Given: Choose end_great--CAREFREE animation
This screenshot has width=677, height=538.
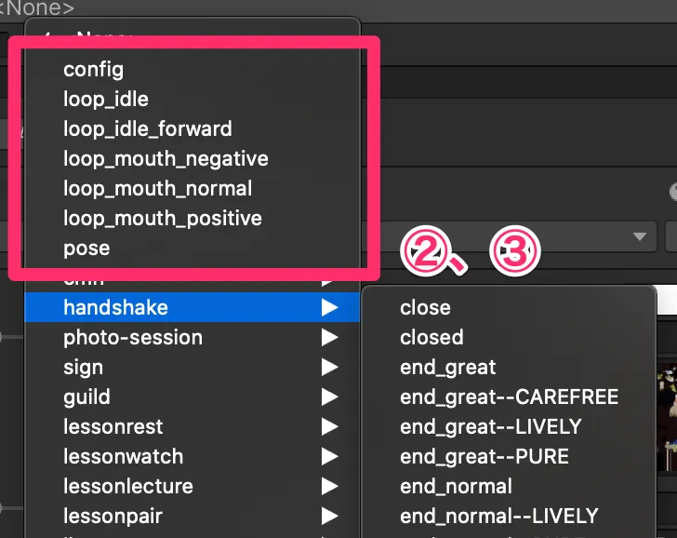Looking at the screenshot, I should (x=509, y=397).
